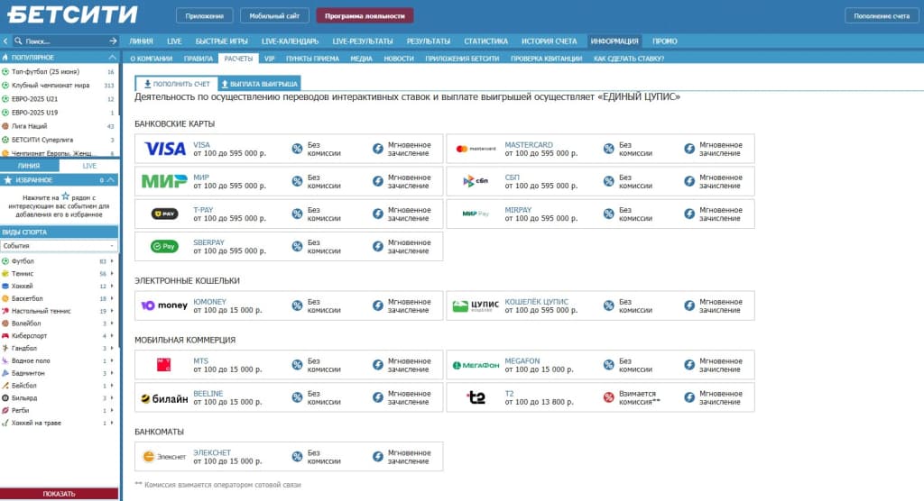Click the search input field
Image resolution: width=924 pixels, height=501 pixels.
coord(65,41)
